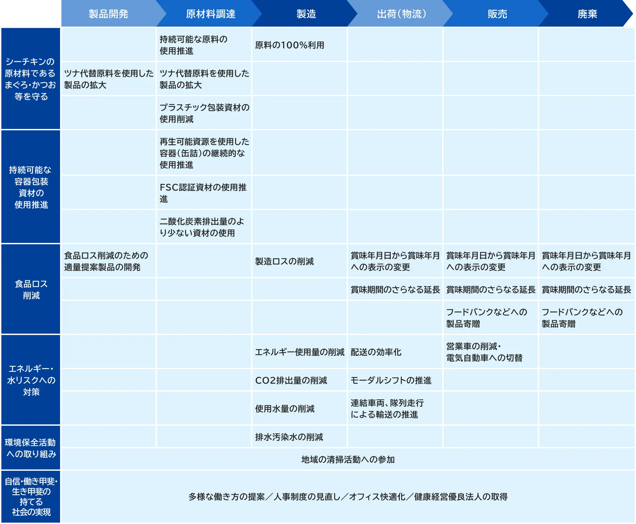
Task: Select row header エネルギー・水リスクへの対策
Action: tap(31, 380)
